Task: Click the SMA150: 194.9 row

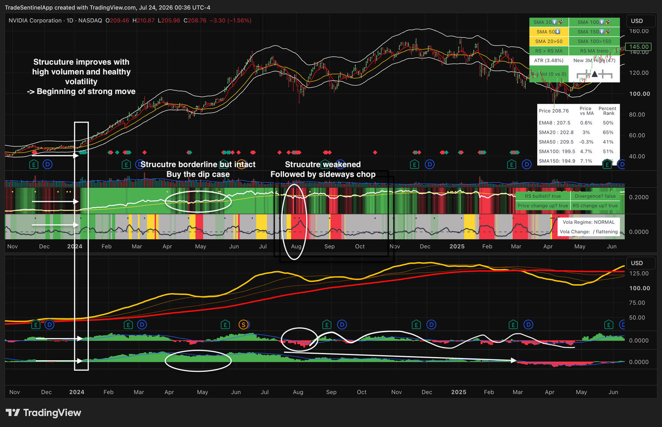Action: point(578,161)
